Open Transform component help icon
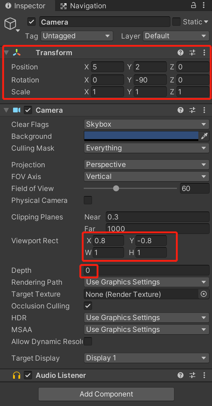Screen dimensions: 212x406 tap(181, 53)
